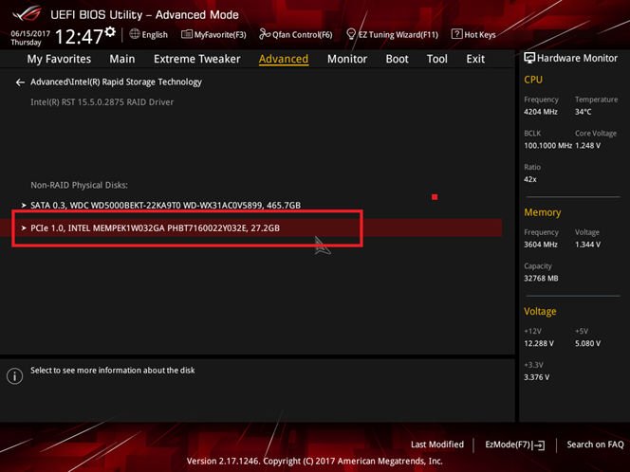The height and width of the screenshot is (472, 630).
Task: Click the Hot Keys question mark icon
Action: [x=456, y=34]
